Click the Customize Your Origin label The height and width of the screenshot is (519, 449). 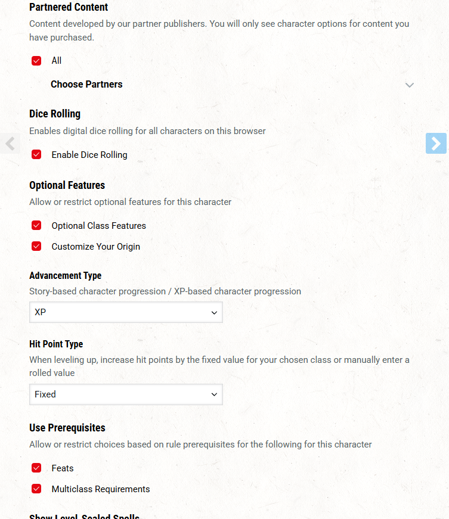tap(95, 247)
